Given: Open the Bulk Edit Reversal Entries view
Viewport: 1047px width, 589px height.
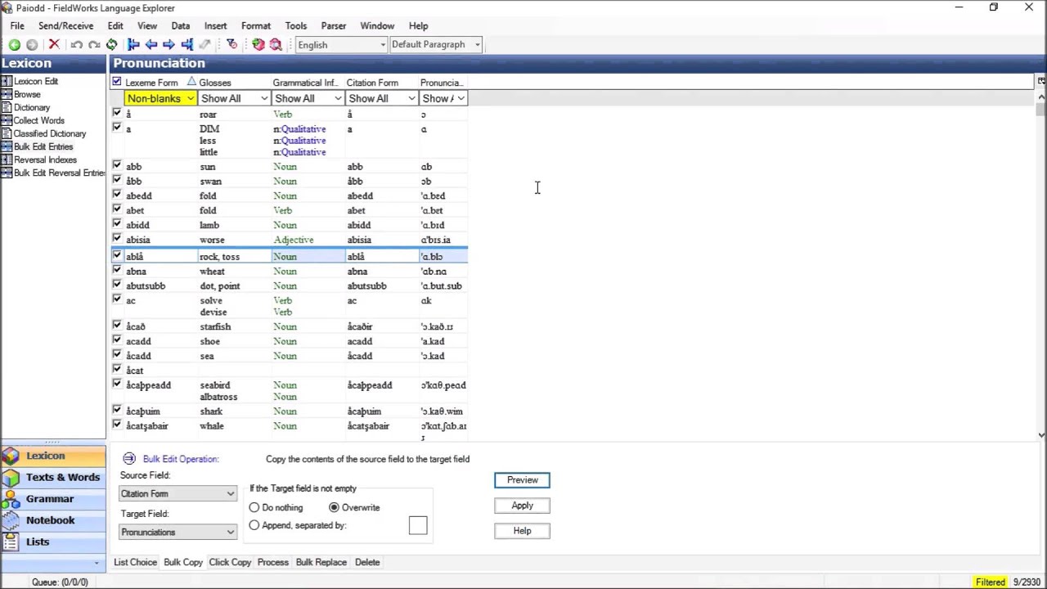Looking at the screenshot, I should [x=59, y=173].
